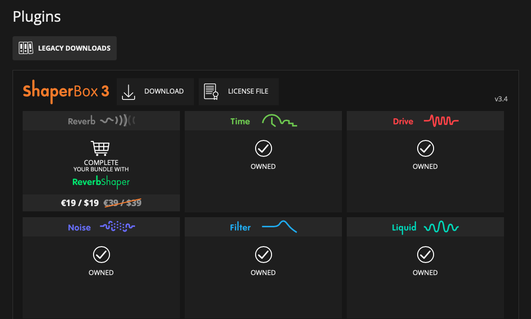Click the Noise owned checkmark
531x319 pixels.
coord(101,255)
